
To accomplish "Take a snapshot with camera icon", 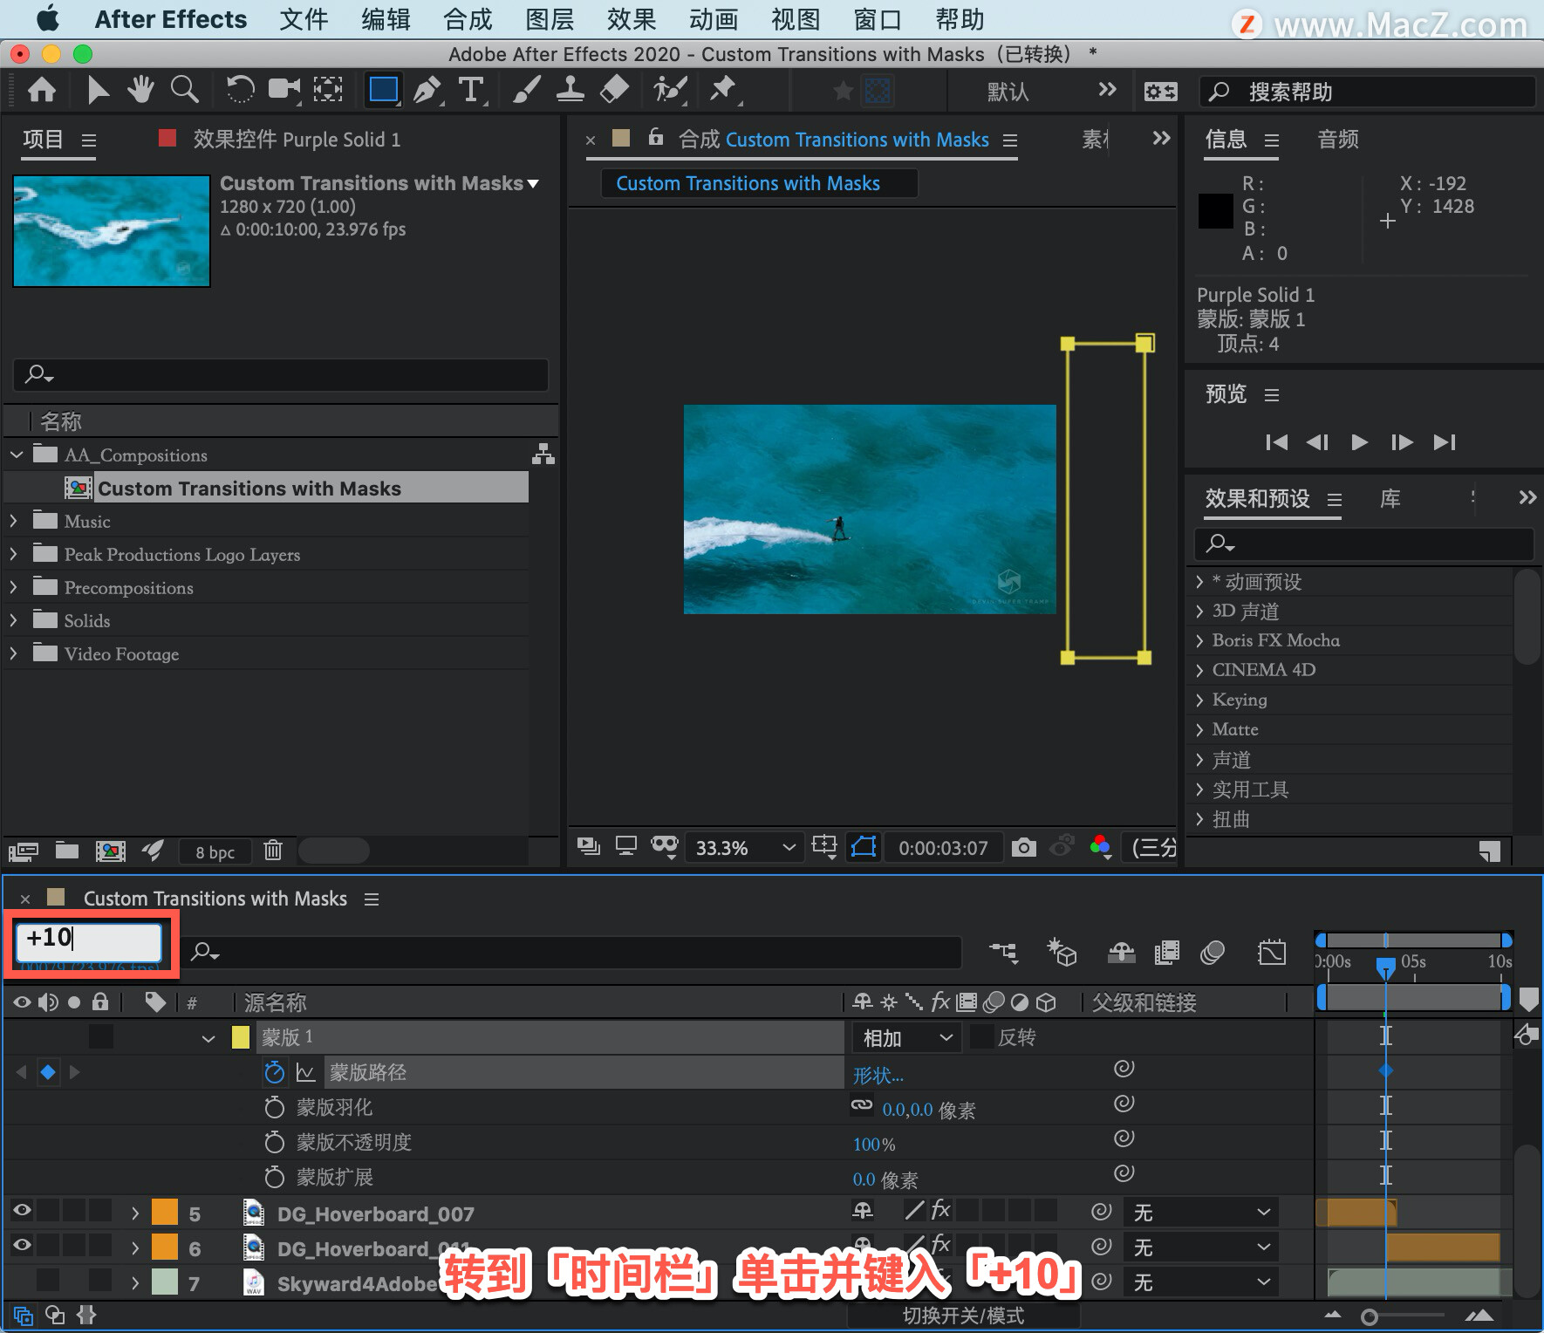I will 1023,847.
